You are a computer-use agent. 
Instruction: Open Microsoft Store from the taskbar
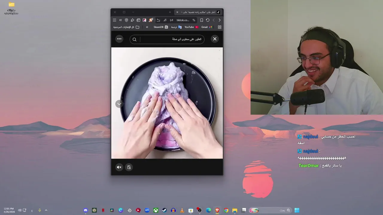[x=191, y=210]
